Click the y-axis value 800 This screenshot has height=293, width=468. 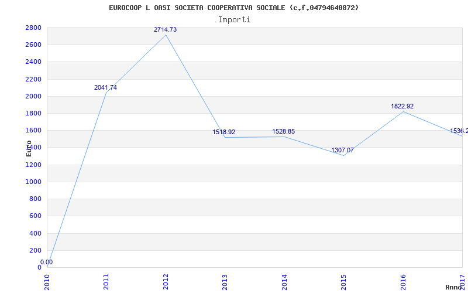point(36,199)
